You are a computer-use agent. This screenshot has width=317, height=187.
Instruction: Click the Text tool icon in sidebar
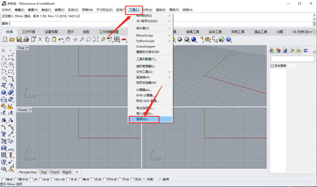4,134
